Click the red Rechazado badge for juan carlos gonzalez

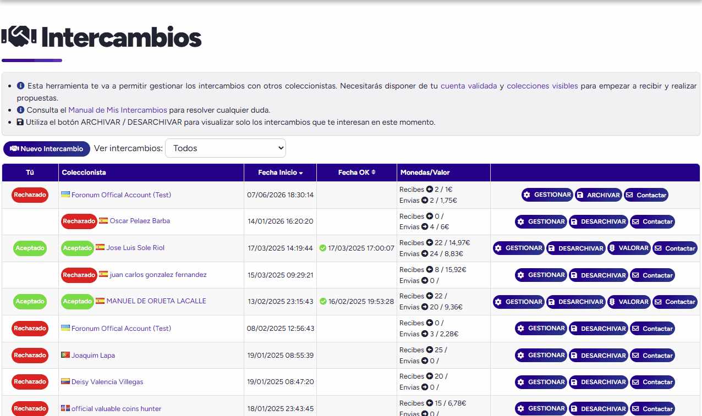click(x=79, y=275)
